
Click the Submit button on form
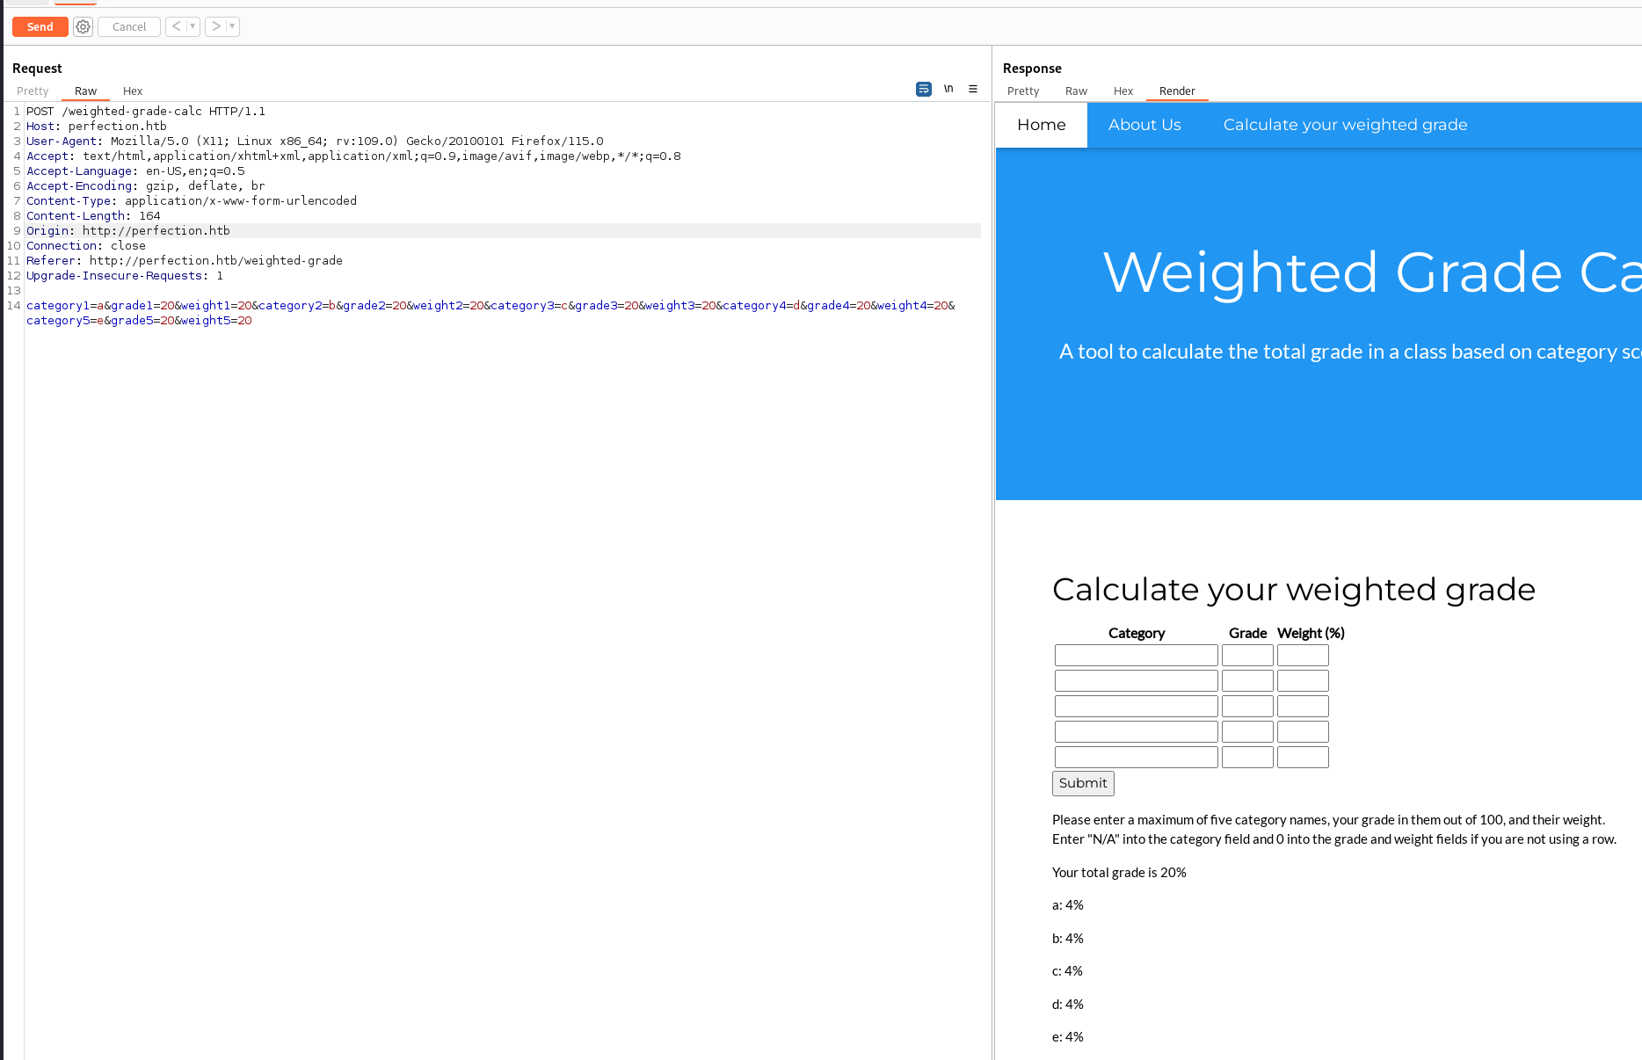pyautogui.click(x=1083, y=783)
